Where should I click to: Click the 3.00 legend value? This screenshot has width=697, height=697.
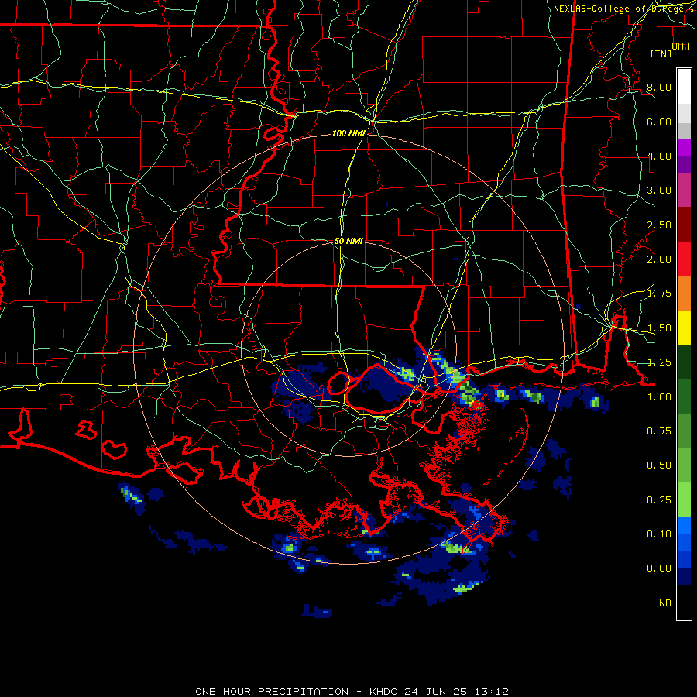659,191
